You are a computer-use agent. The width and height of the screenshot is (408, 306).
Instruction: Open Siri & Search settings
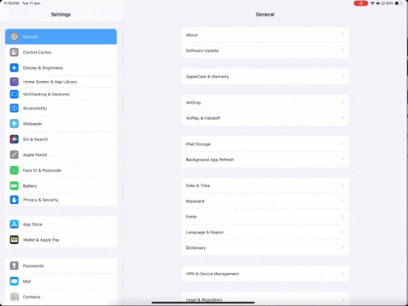(61, 139)
